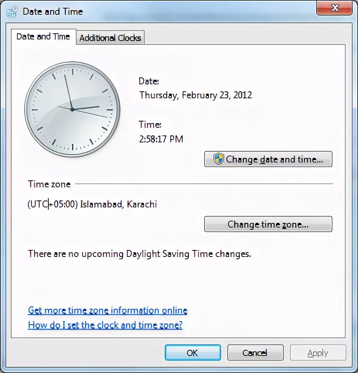This screenshot has width=358, height=373.
Task: Click the Thursday, February 23, 2012 date text
Action: [x=195, y=95]
